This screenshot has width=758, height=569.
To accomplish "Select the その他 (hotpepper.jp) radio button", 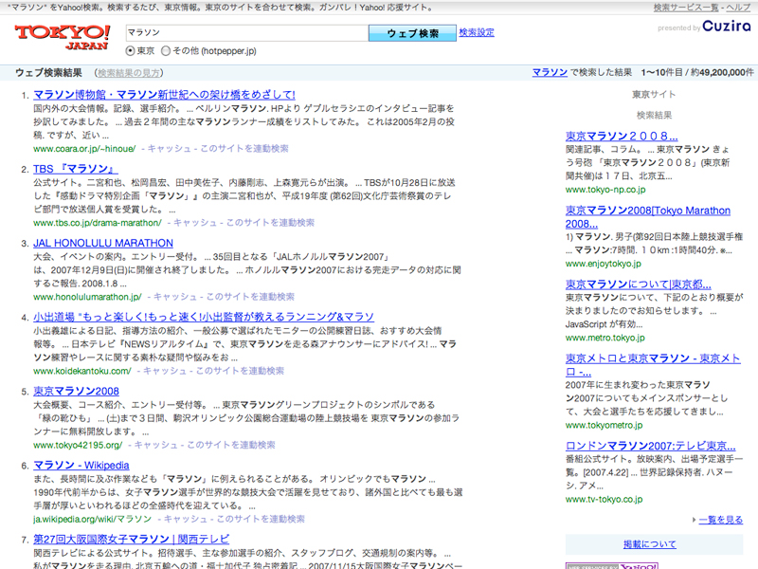I will pyautogui.click(x=166, y=51).
